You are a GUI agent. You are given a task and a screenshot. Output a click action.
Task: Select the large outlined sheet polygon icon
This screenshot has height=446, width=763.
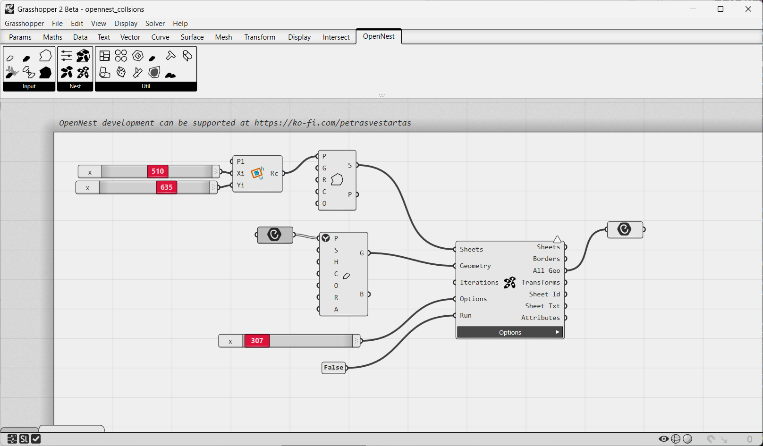point(45,56)
